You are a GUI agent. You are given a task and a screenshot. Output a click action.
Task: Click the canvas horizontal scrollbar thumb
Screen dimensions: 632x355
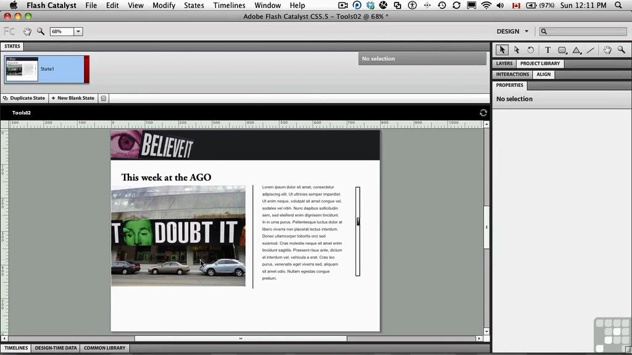[241, 338]
